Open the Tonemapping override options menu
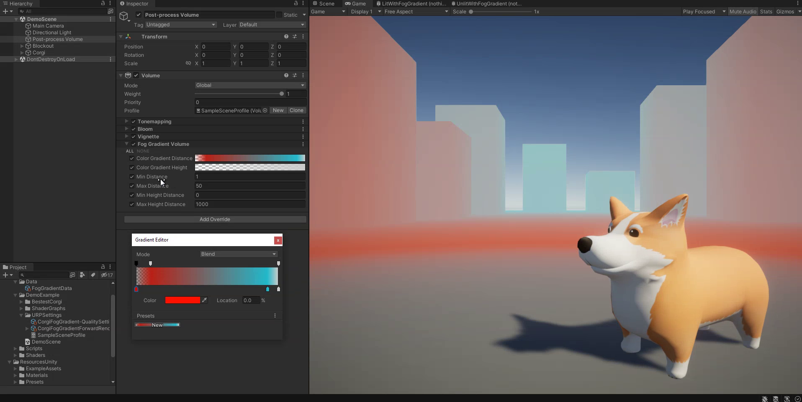802x402 pixels. [x=303, y=122]
